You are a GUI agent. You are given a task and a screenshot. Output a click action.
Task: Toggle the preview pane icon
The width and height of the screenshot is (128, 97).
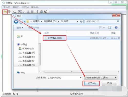[x=110, y=27]
